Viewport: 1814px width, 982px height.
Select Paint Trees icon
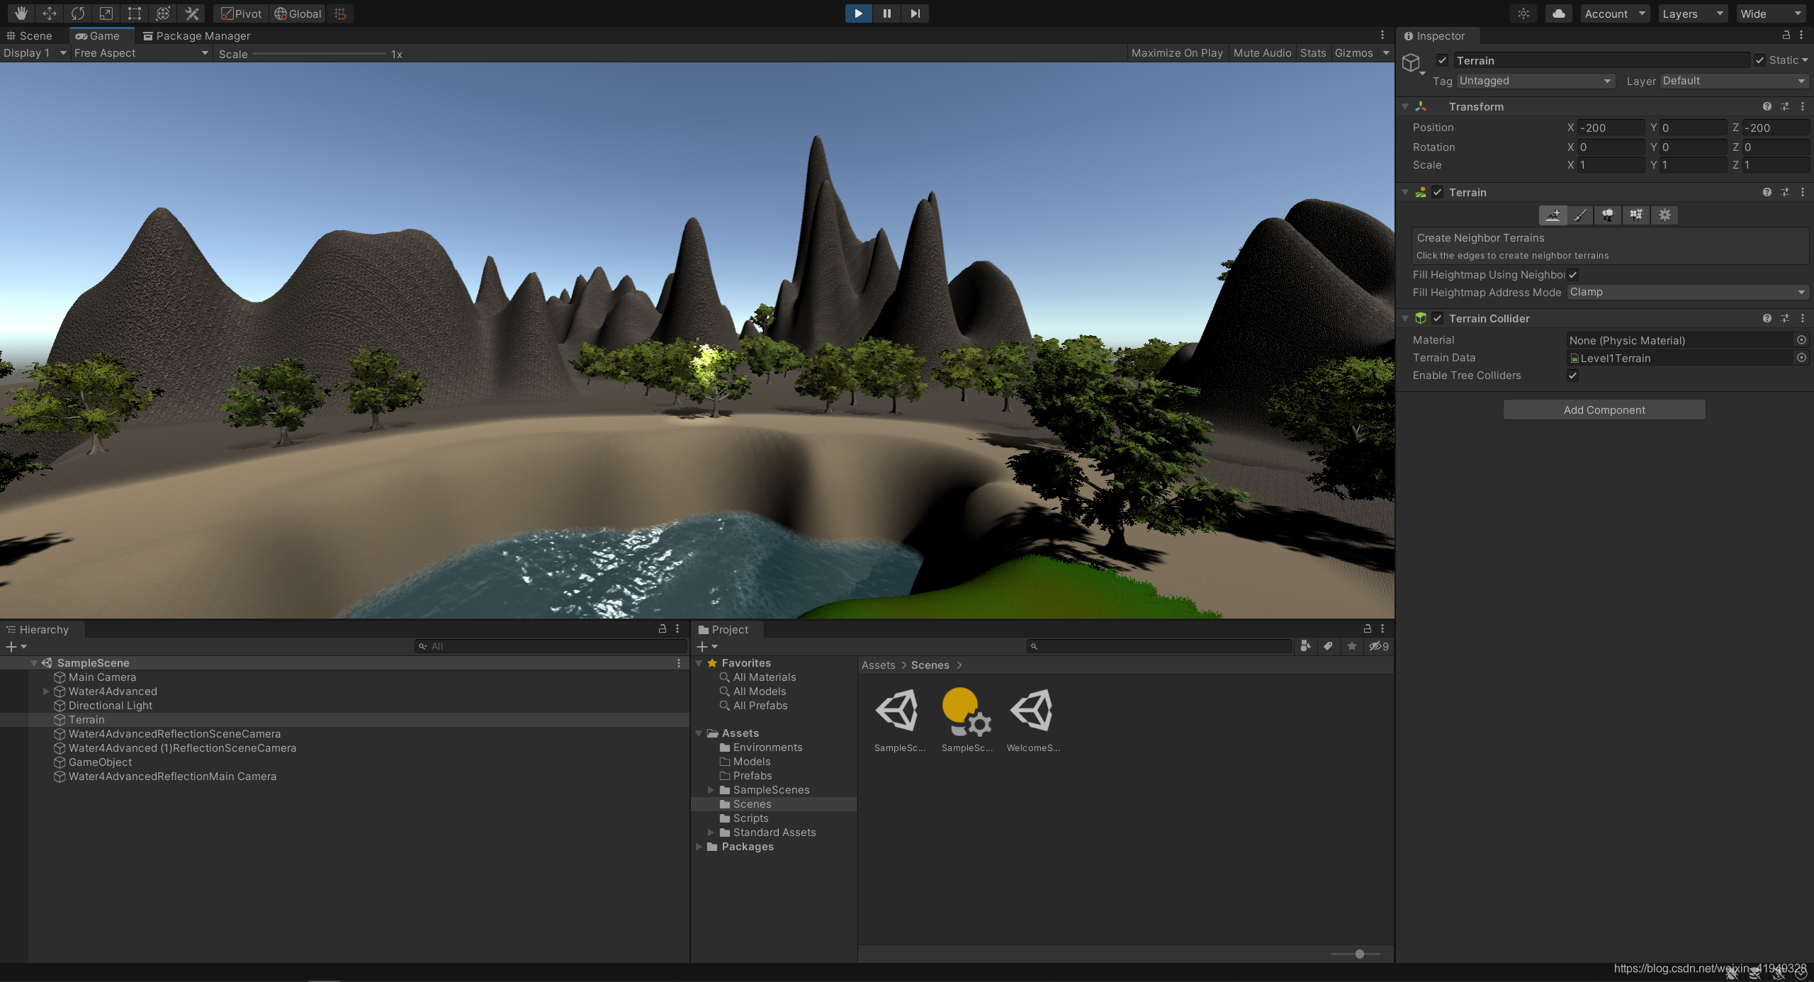(x=1608, y=215)
